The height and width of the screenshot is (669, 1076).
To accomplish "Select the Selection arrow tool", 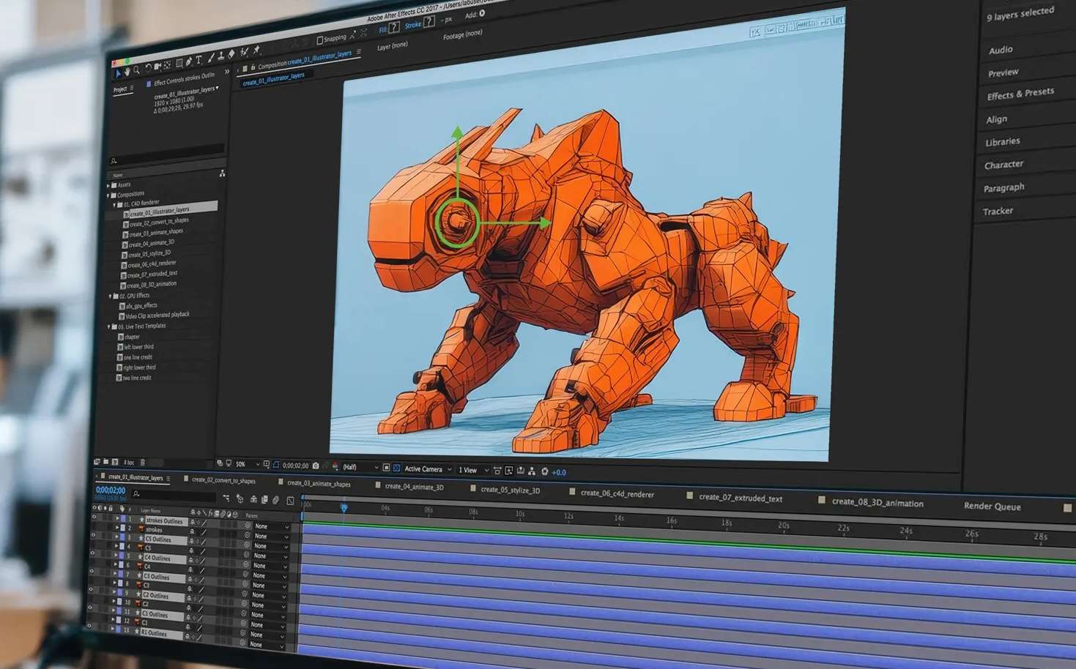I will click(x=118, y=72).
